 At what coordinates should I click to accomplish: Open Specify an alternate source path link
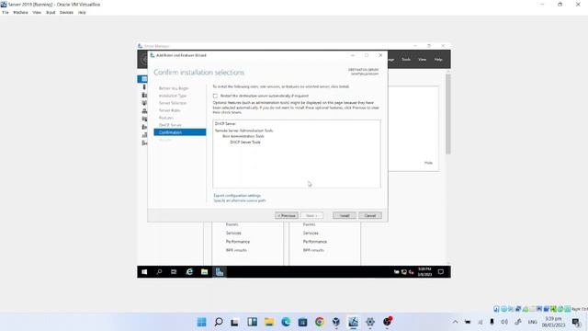(240, 200)
